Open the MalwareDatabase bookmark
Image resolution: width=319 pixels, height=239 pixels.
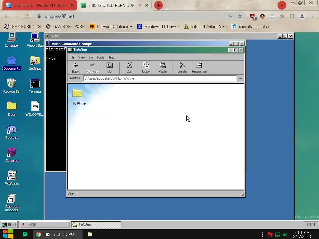click(111, 26)
